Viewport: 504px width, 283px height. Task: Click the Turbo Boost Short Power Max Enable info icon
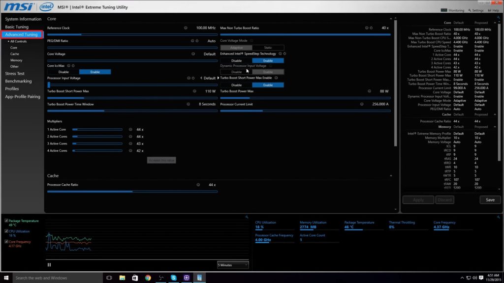point(276,78)
